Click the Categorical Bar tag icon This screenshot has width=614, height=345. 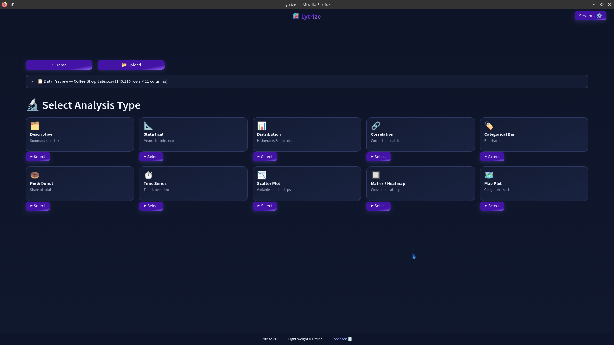pos(489,126)
